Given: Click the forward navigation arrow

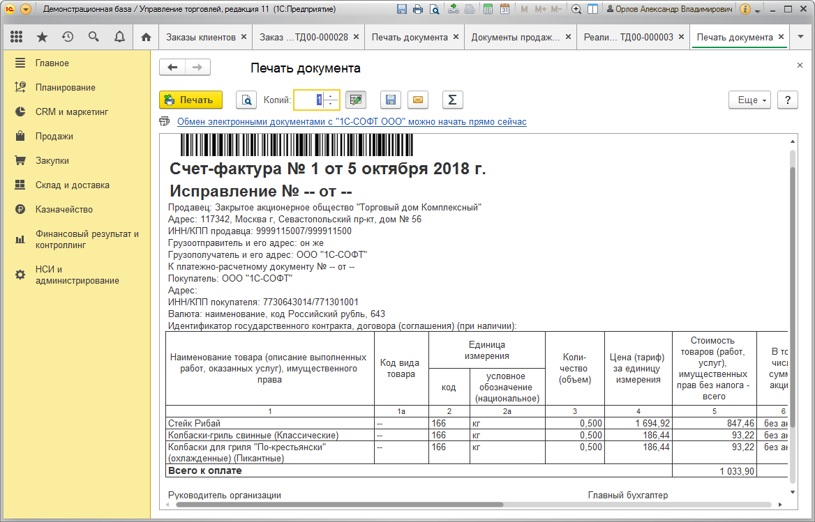Looking at the screenshot, I should click(x=197, y=68).
